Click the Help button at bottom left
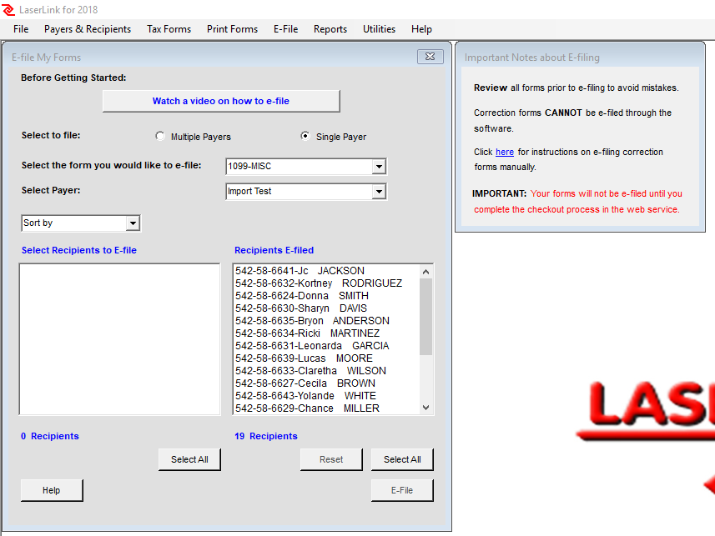715x536 pixels. [52, 490]
